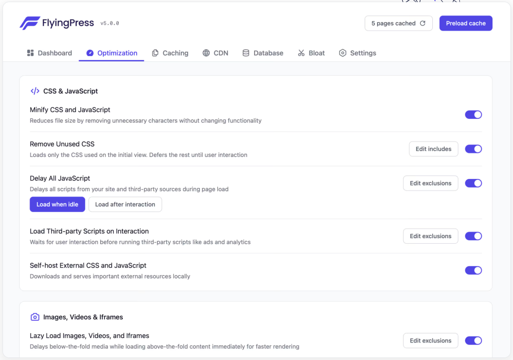Open Edit includes for Remove Unused CSS
Image resolution: width=513 pixels, height=360 pixels.
point(433,149)
